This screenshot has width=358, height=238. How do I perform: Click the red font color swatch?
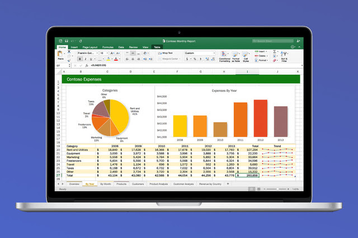point(116,59)
